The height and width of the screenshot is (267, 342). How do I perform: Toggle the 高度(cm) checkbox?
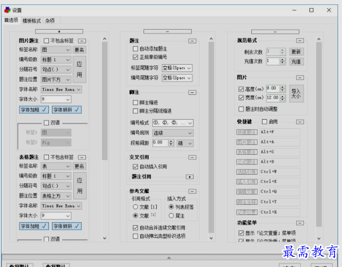tap(241, 89)
